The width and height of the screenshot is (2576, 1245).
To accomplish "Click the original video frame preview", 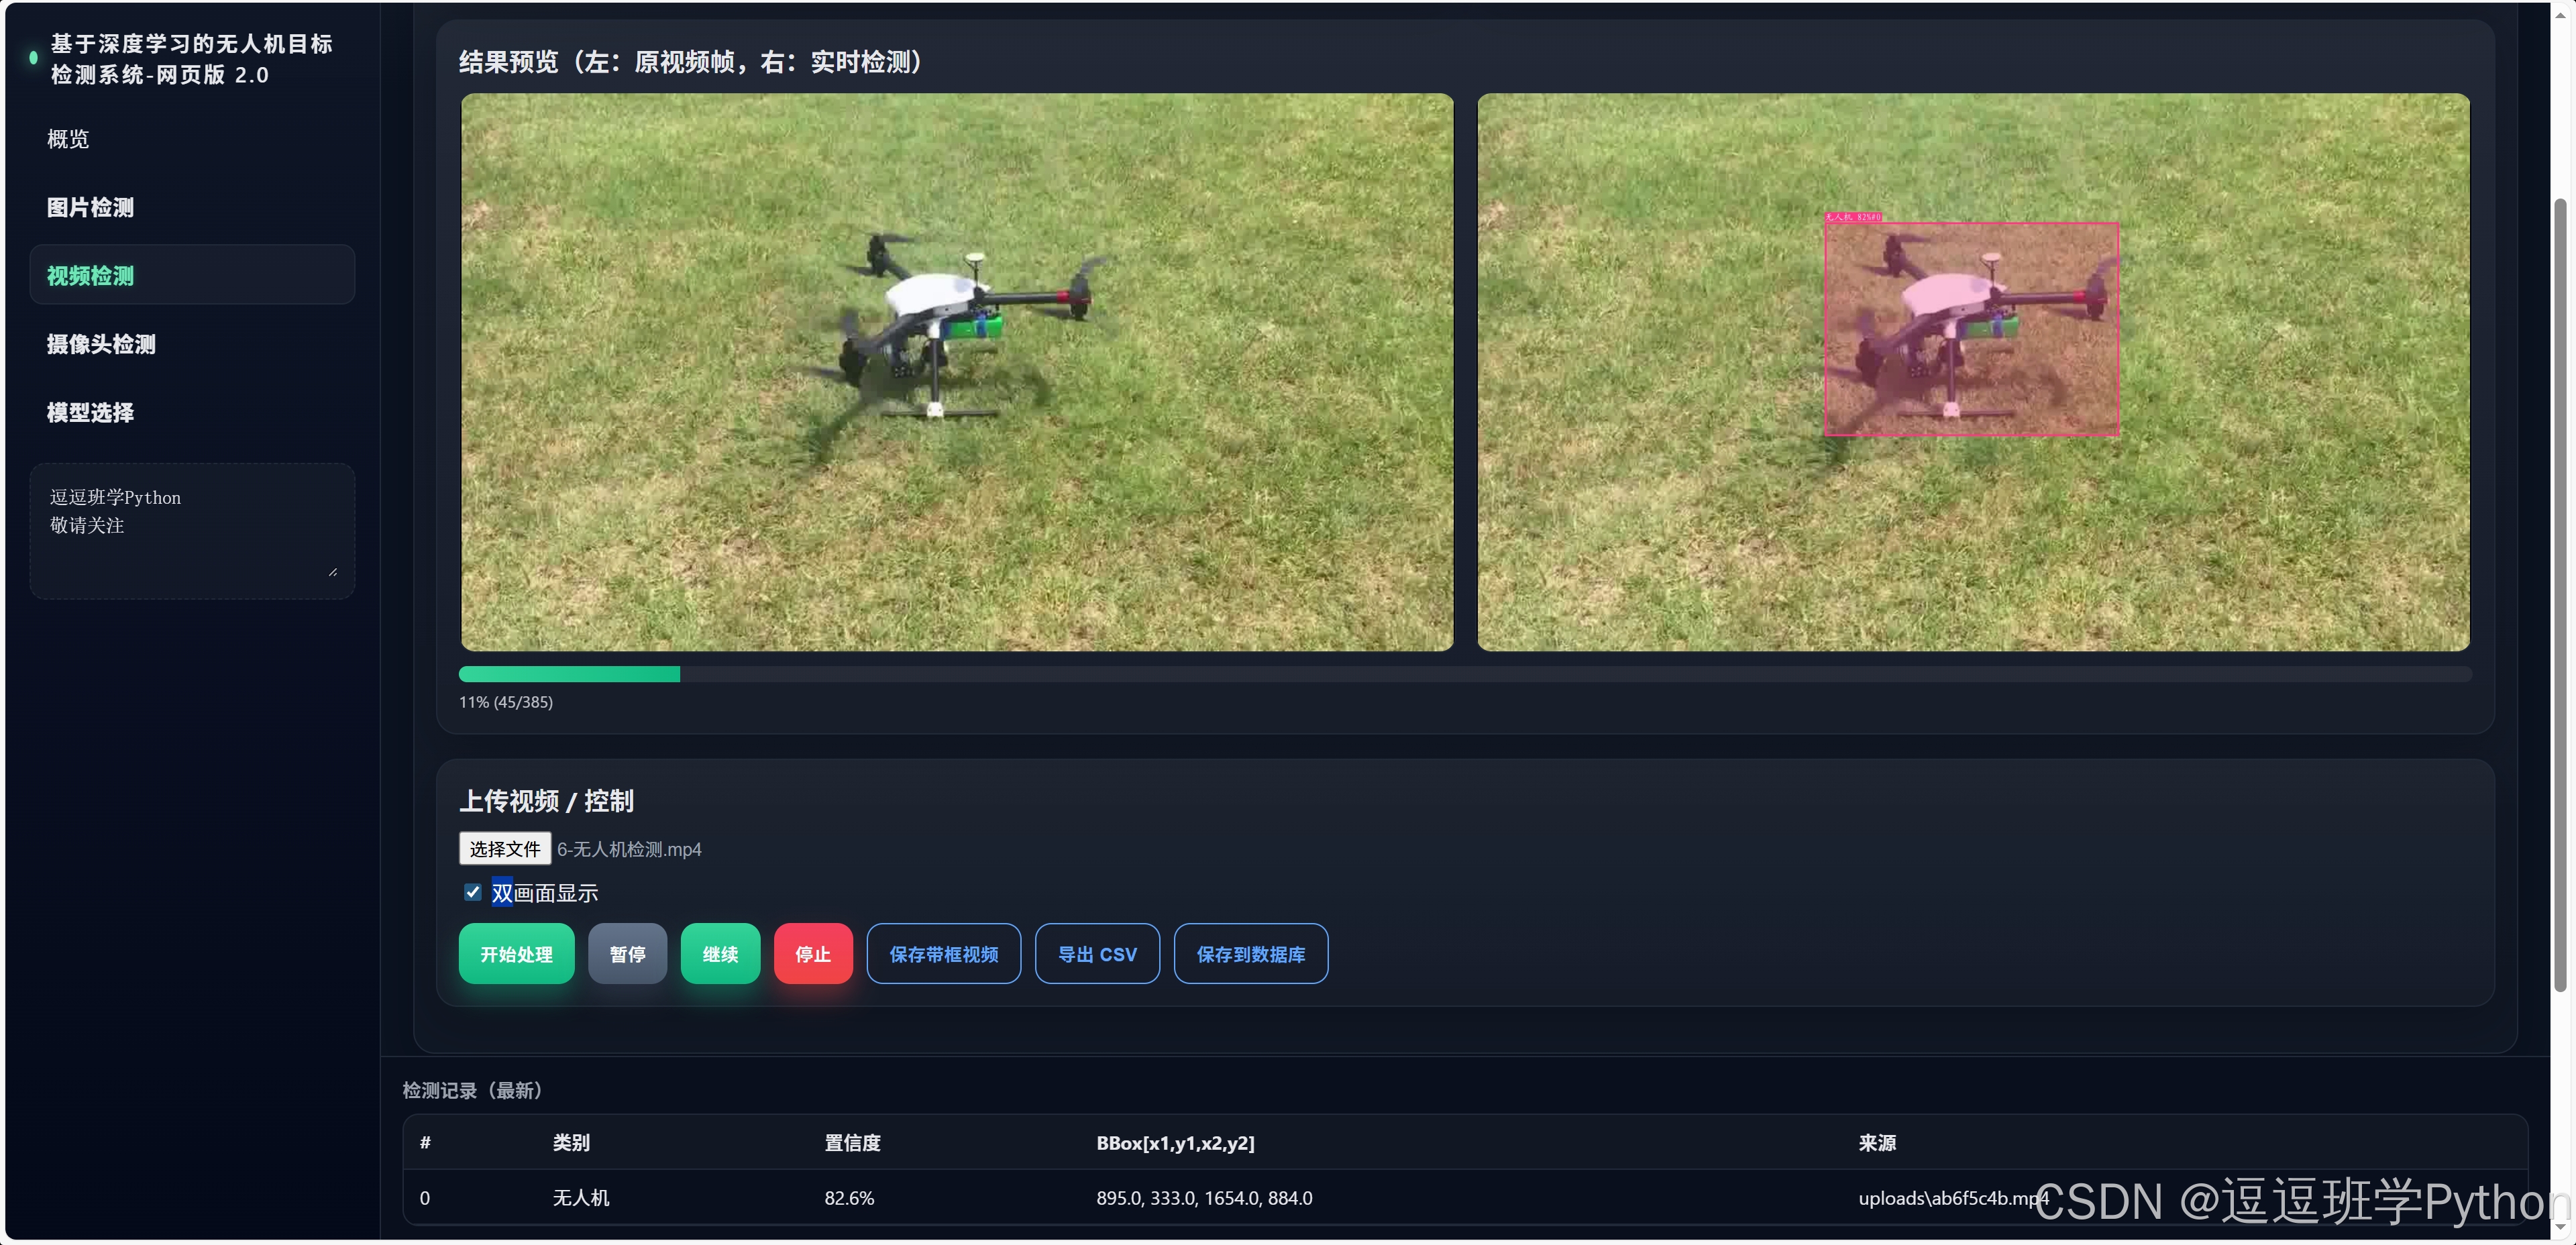I will 956,372.
